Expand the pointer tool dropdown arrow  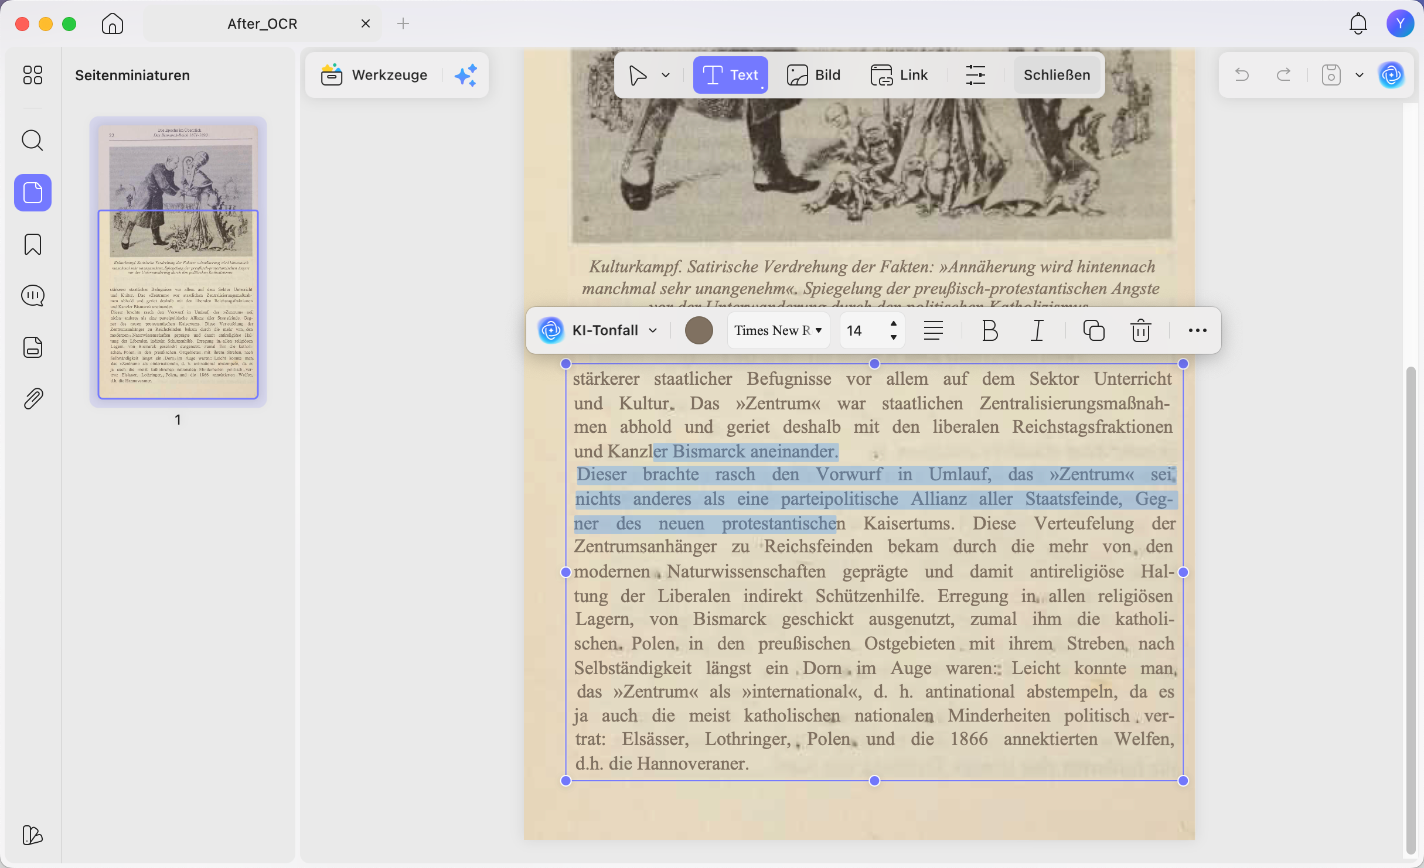click(x=666, y=75)
